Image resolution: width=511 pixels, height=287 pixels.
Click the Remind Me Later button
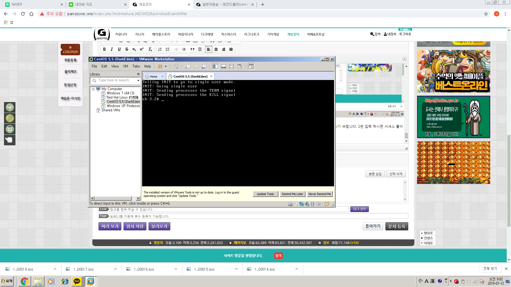pyautogui.click(x=292, y=194)
